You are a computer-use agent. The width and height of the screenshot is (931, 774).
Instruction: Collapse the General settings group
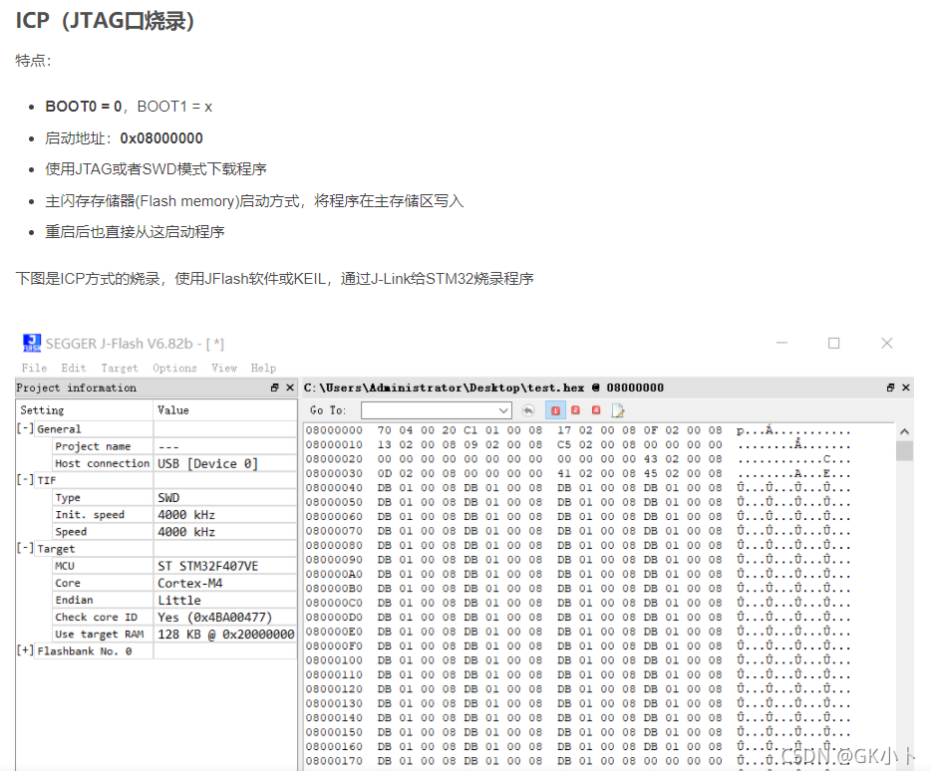click(25, 429)
